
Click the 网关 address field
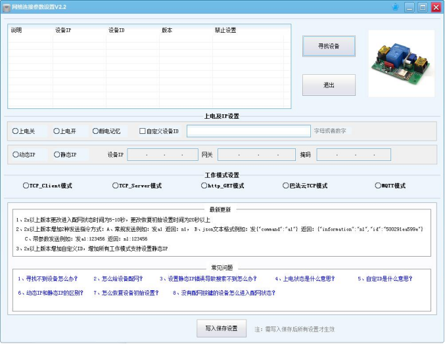click(x=256, y=155)
